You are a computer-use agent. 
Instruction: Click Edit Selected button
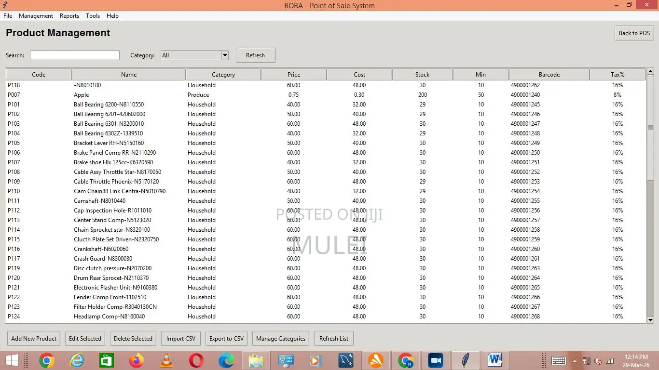tap(85, 339)
